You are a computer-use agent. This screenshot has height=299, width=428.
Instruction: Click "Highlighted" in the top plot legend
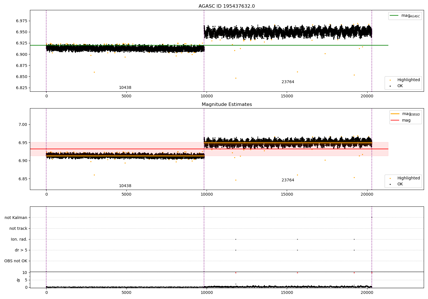pyautogui.click(x=408, y=80)
